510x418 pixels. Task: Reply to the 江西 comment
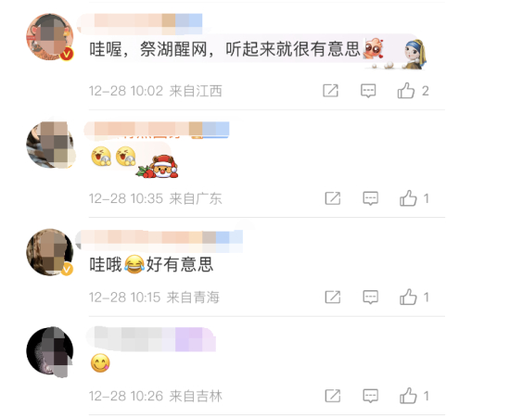point(368,91)
